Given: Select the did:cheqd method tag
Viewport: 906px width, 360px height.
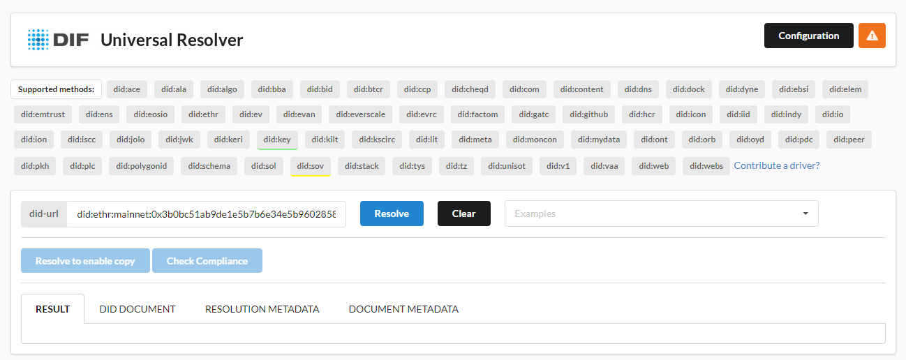Looking at the screenshot, I should pos(470,89).
